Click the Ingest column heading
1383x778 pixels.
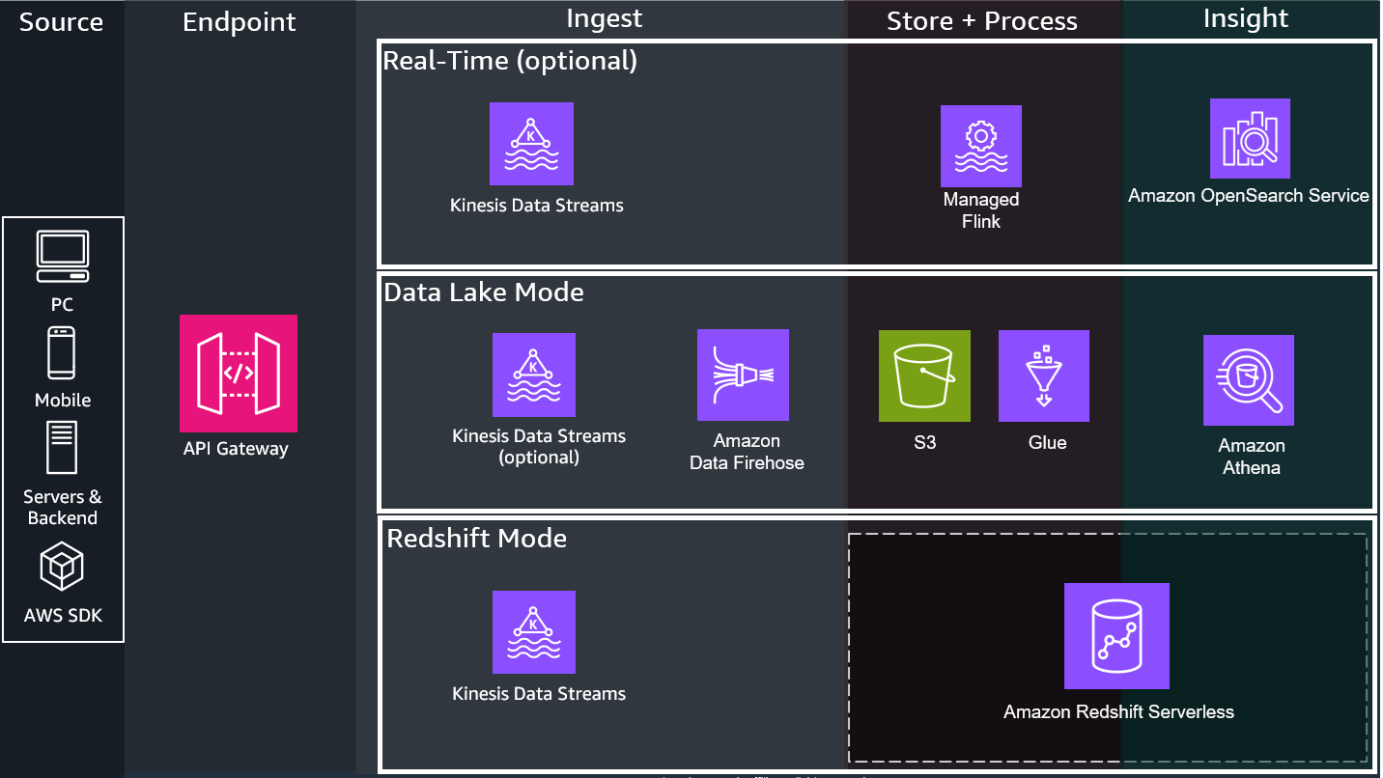pos(604,18)
